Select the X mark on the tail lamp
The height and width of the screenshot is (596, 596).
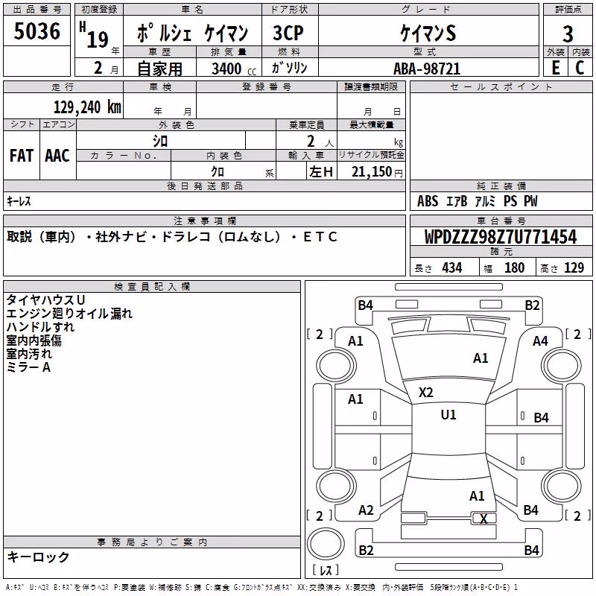tap(484, 519)
